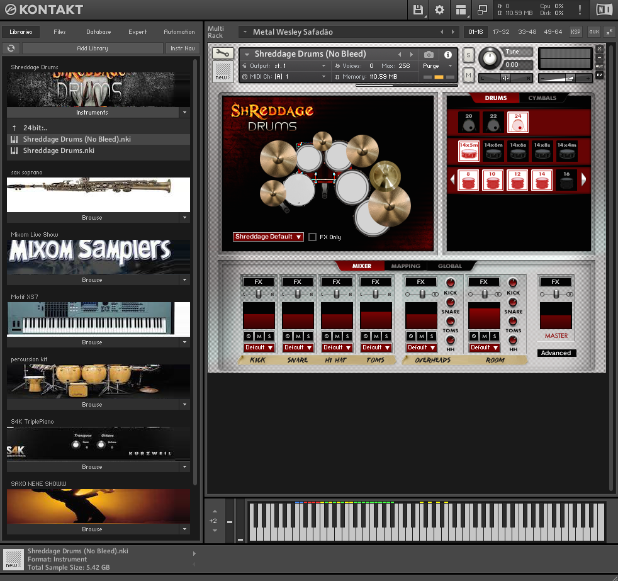Open workspace layout panel icon
Screen dimensions: 618x581
(x=460, y=9)
